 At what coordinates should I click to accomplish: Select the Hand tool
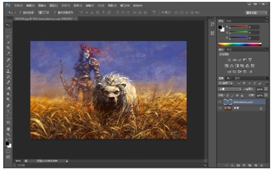point(8,129)
